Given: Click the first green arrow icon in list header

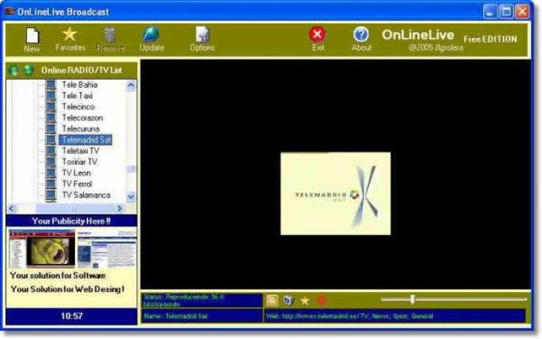Looking at the screenshot, I should click(14, 70).
